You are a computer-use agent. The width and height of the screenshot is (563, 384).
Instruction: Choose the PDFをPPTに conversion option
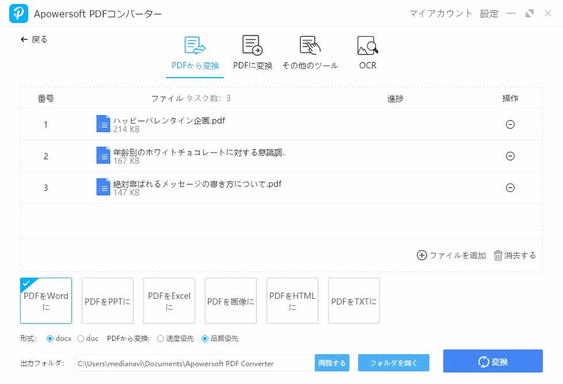click(107, 301)
